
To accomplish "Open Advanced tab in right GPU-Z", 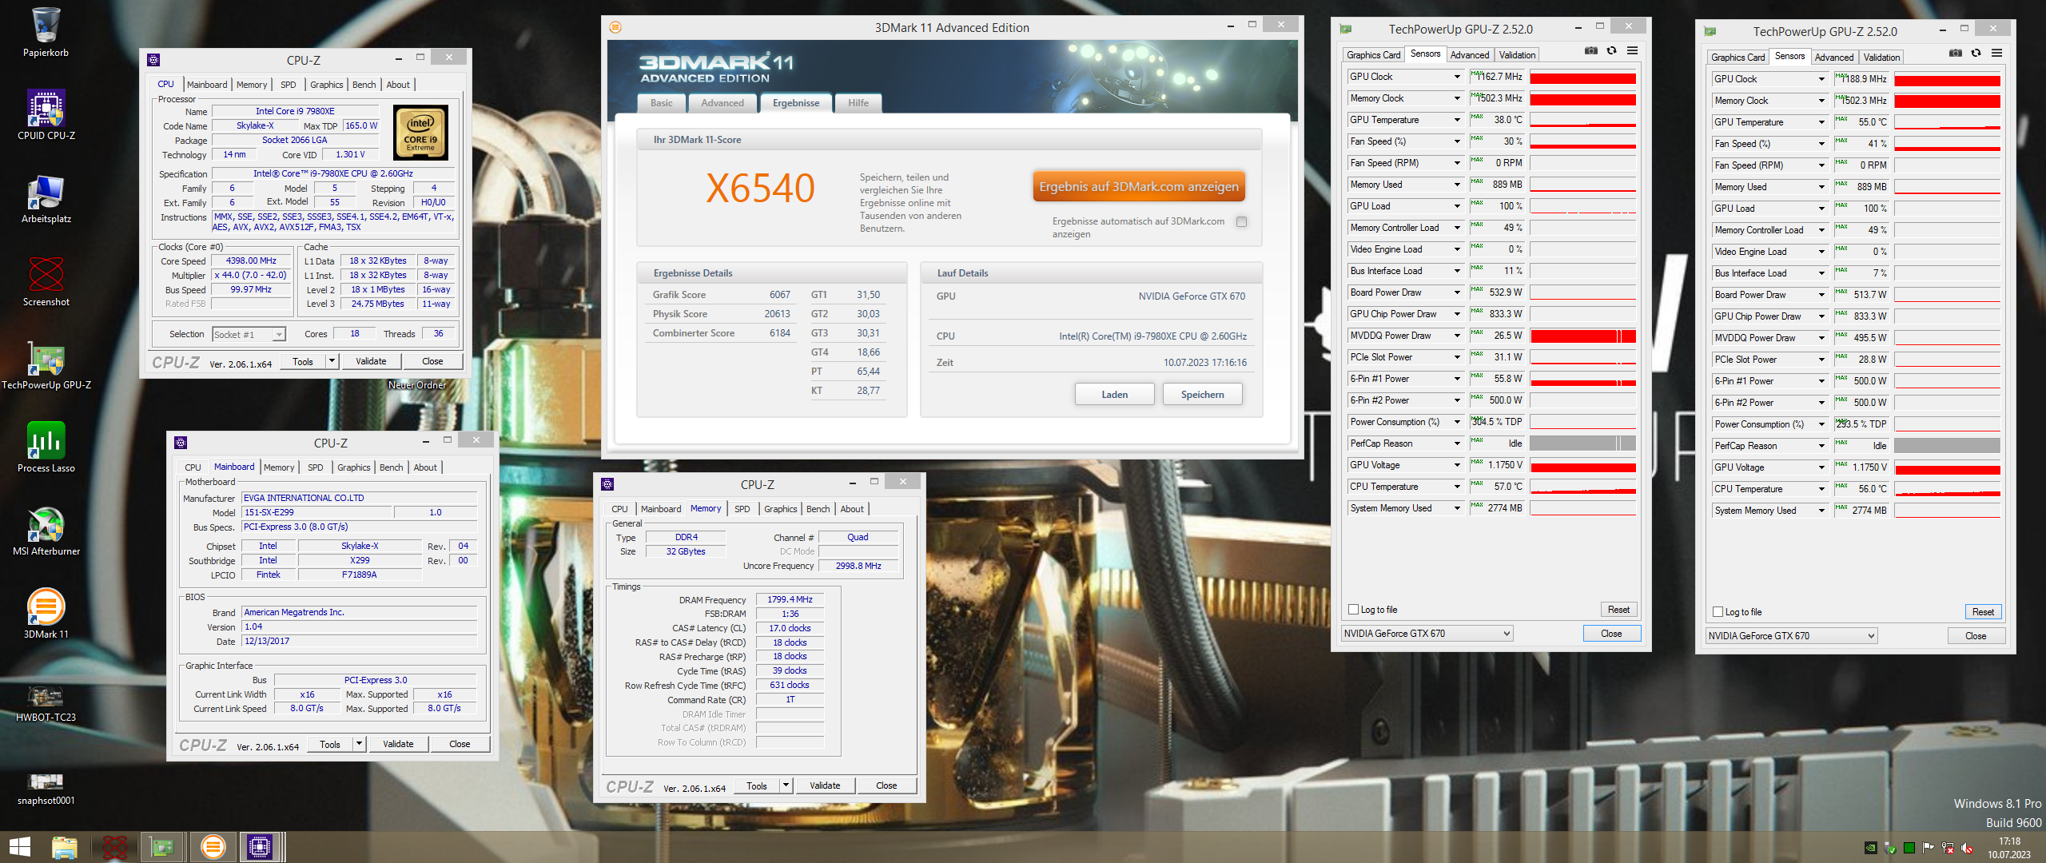I will coord(1833,58).
